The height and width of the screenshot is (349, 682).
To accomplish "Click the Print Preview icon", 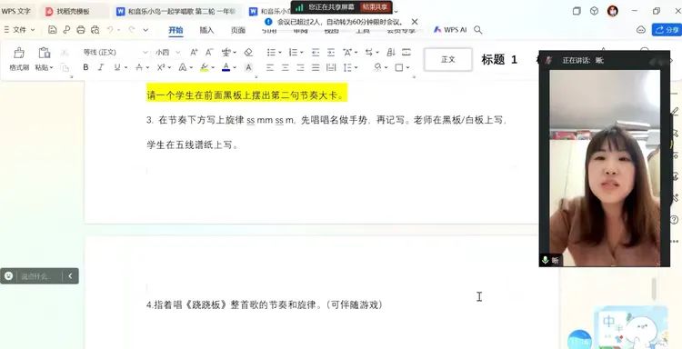I will [95, 30].
